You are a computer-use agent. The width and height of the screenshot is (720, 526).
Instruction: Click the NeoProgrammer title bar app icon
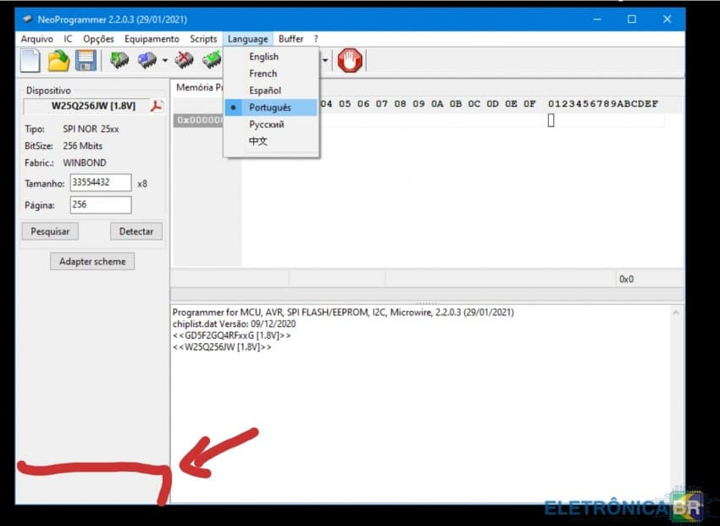pyautogui.click(x=28, y=19)
